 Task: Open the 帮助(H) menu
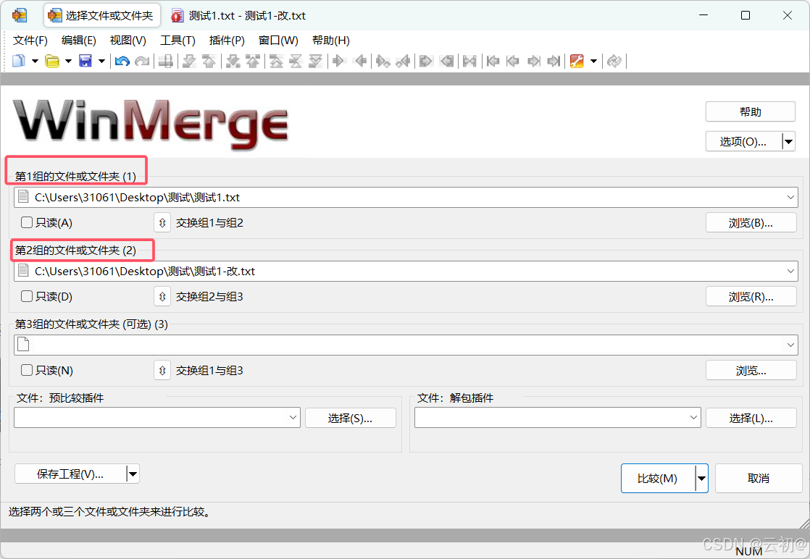click(x=330, y=41)
